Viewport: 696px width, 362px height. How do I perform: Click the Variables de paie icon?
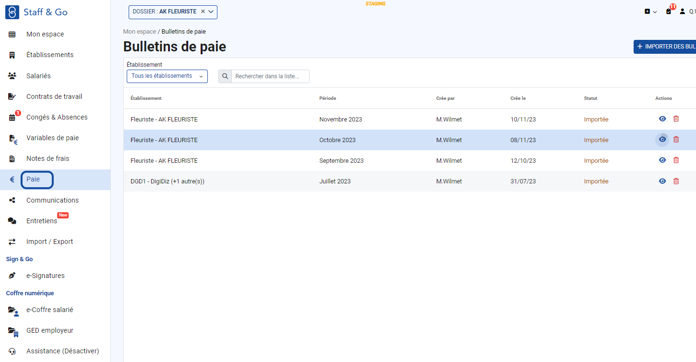pyautogui.click(x=13, y=139)
